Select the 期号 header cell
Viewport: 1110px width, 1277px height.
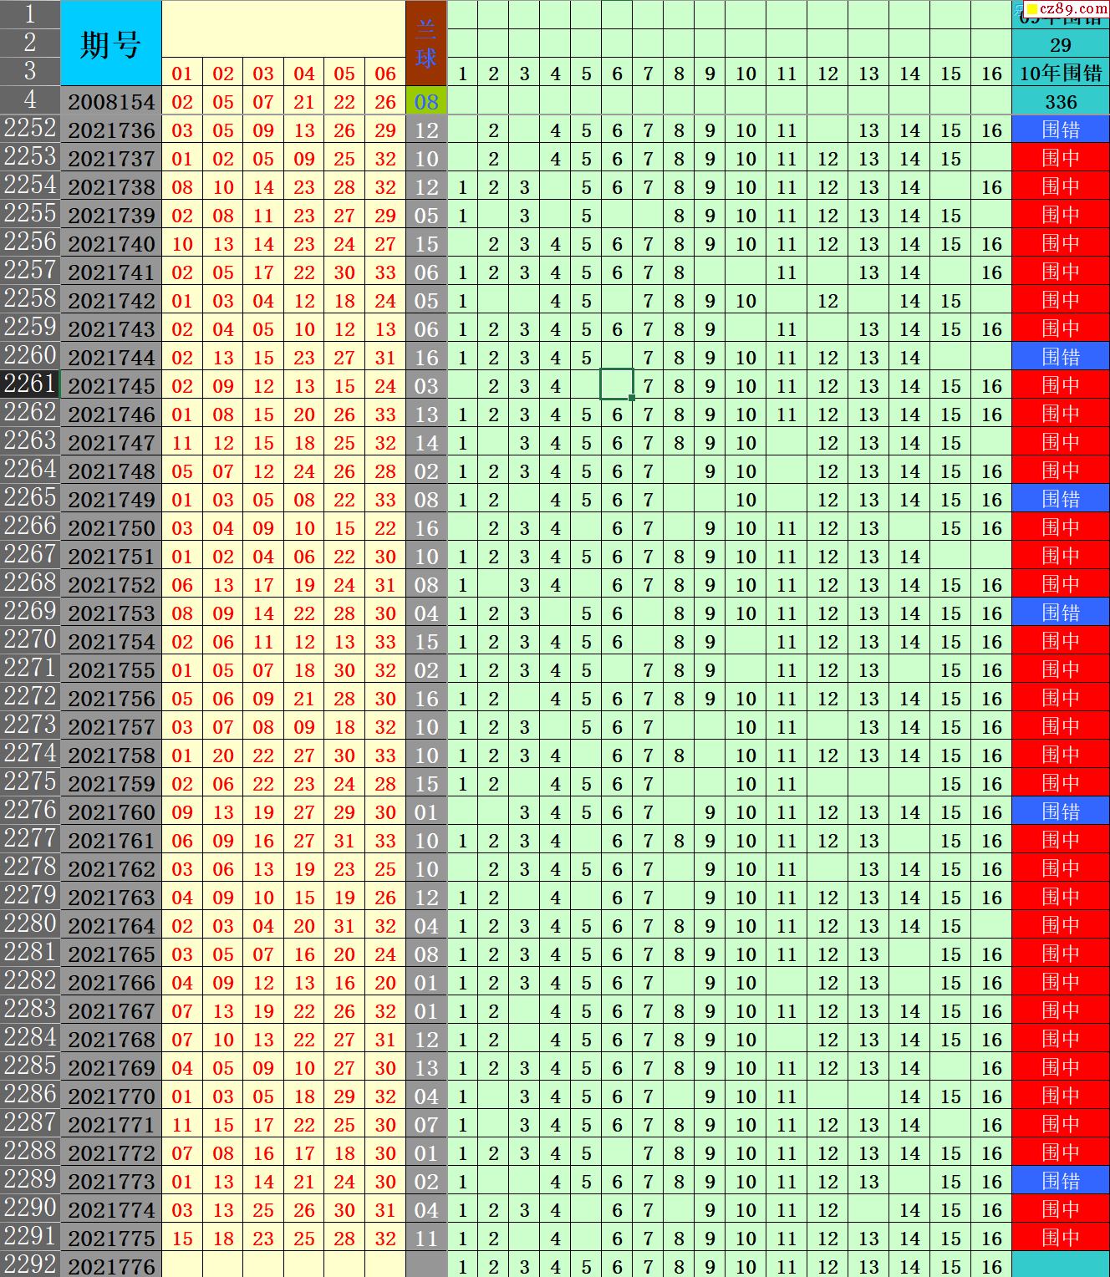(x=110, y=43)
